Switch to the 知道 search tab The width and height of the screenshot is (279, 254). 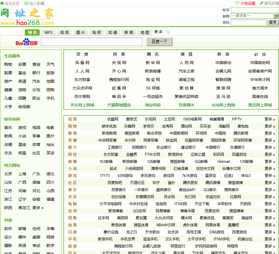(x=113, y=32)
